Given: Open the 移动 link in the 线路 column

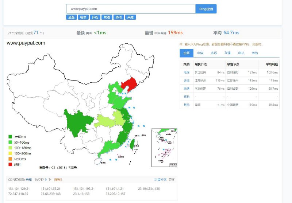Looking at the screenshot, I should (187, 97).
